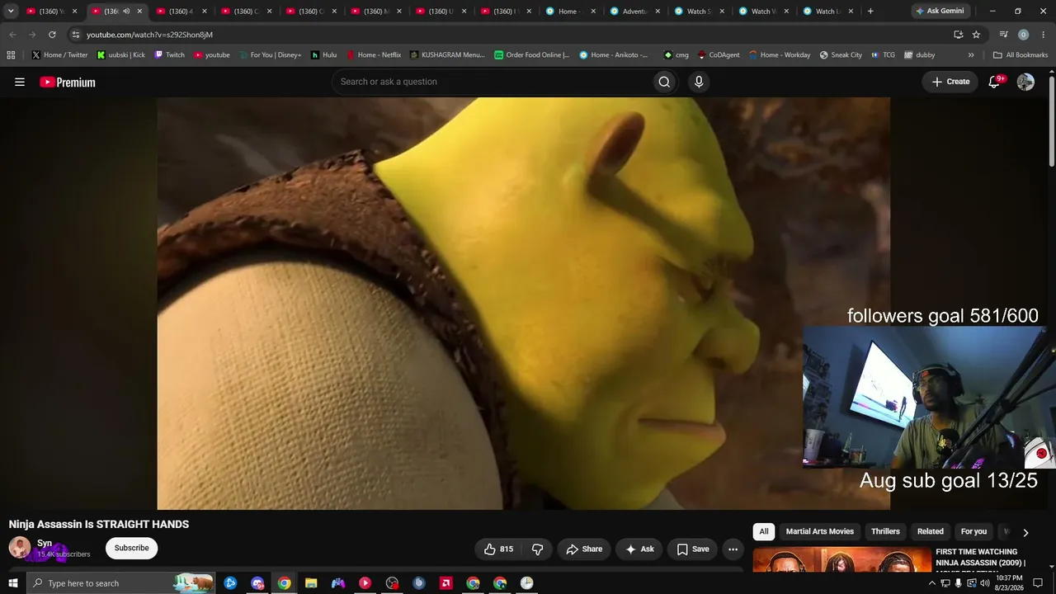The height and width of the screenshot is (594, 1056).
Task: Expand the Chrome tab search dropdown
Action: (11, 12)
